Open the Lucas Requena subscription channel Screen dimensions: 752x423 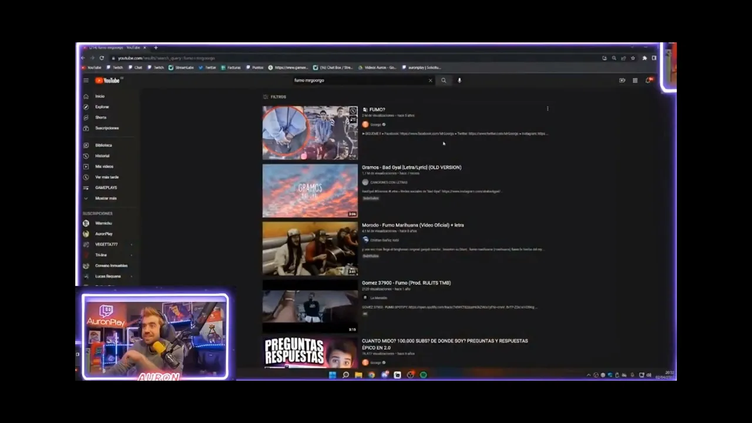point(108,276)
